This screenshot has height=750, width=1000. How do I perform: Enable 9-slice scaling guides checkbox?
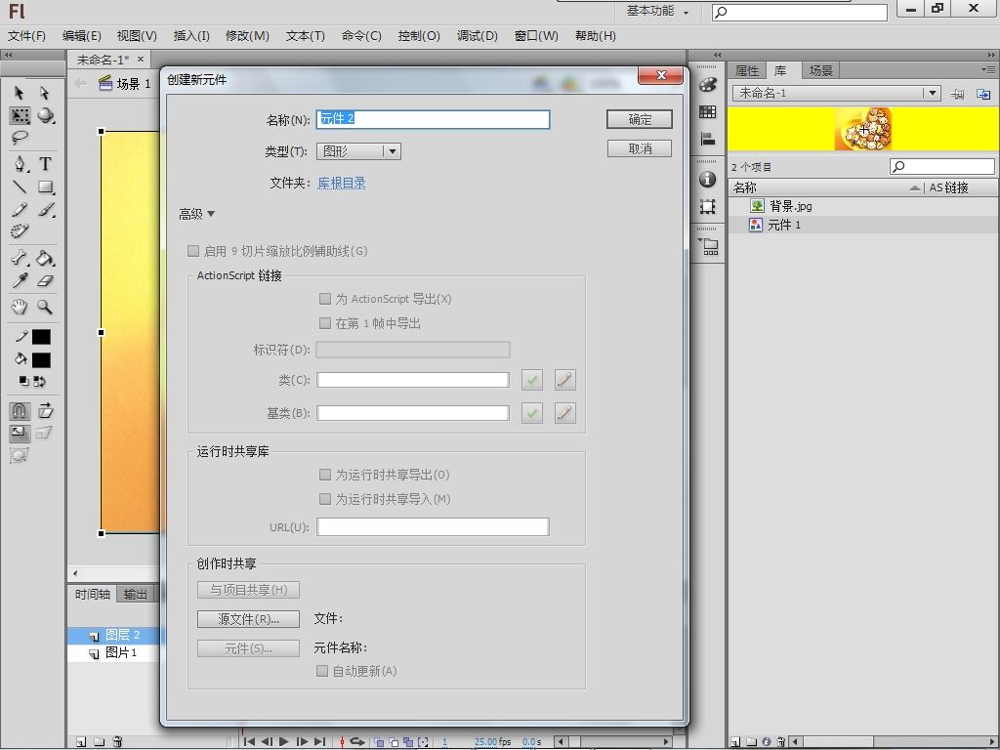[x=193, y=251]
